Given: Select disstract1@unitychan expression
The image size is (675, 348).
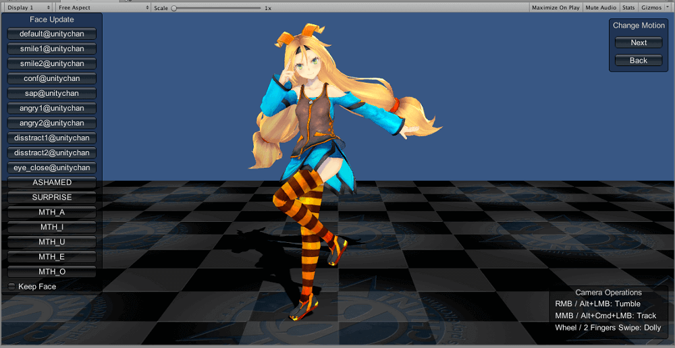Looking at the screenshot, I should coord(52,138).
